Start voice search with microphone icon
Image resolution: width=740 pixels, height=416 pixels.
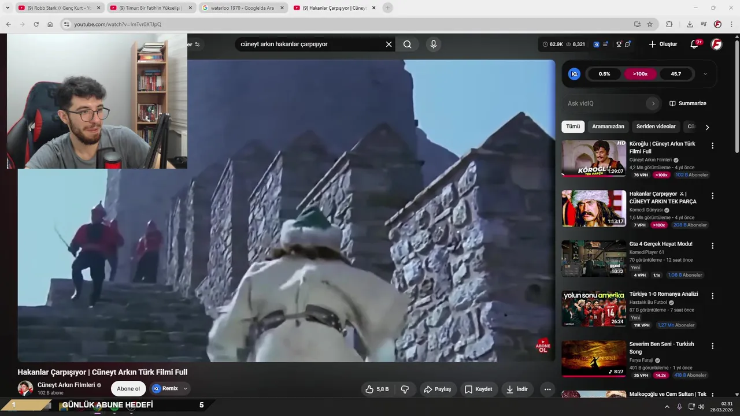[433, 44]
